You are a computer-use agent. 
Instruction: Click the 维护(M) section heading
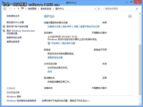49,16
